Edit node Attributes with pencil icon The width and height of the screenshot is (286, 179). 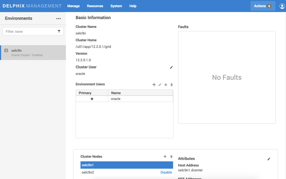tap(269, 159)
